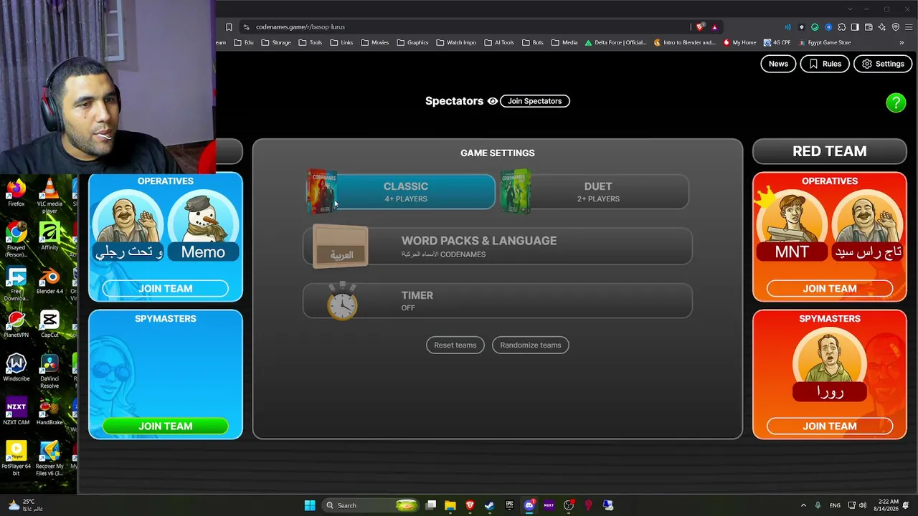
Task: Open Blender 4.4 desktop shortcut
Action: pos(49,281)
